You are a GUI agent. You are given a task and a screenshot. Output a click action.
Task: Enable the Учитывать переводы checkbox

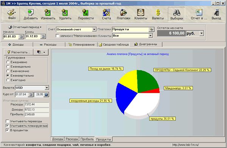point(7,121)
